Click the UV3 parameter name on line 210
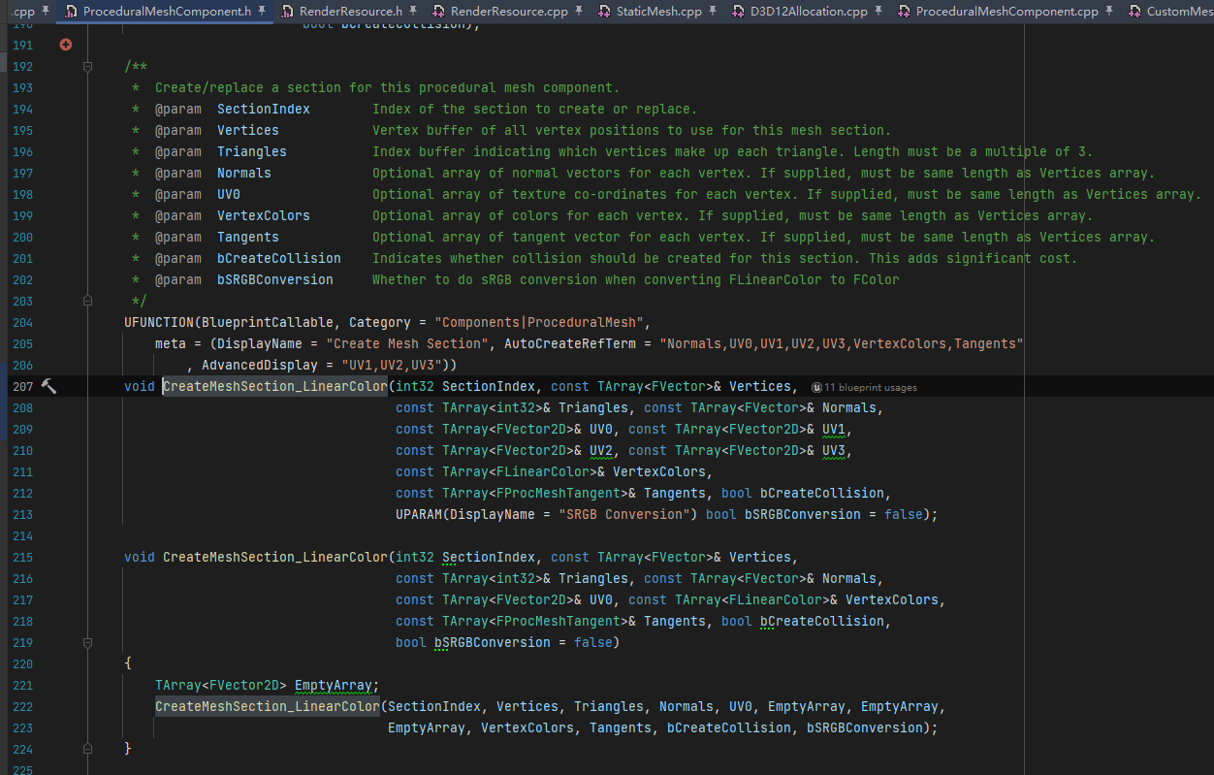The image size is (1214, 775). coord(834,450)
